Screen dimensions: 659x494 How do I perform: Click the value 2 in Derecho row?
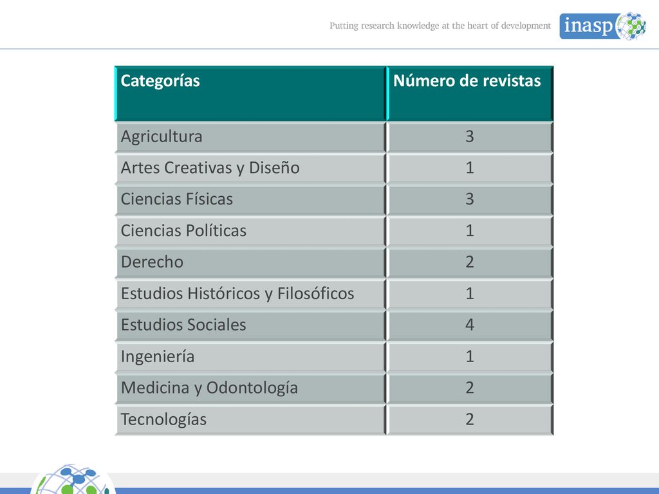(470, 262)
